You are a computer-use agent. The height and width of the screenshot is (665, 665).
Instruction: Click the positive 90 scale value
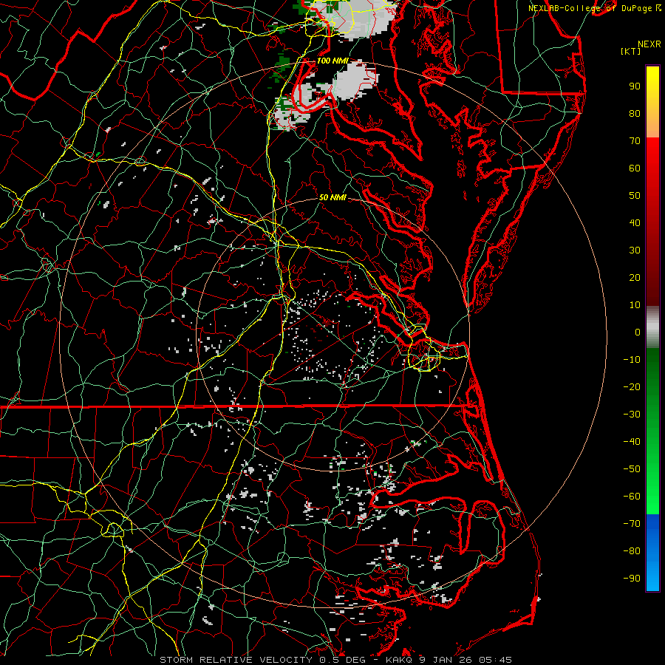click(635, 86)
